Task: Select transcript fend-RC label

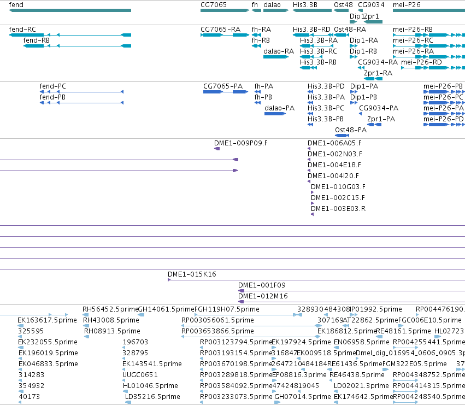Action: click(22, 30)
